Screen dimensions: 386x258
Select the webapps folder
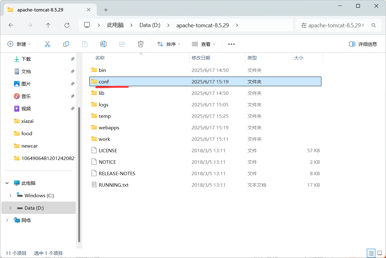click(x=205, y=127)
